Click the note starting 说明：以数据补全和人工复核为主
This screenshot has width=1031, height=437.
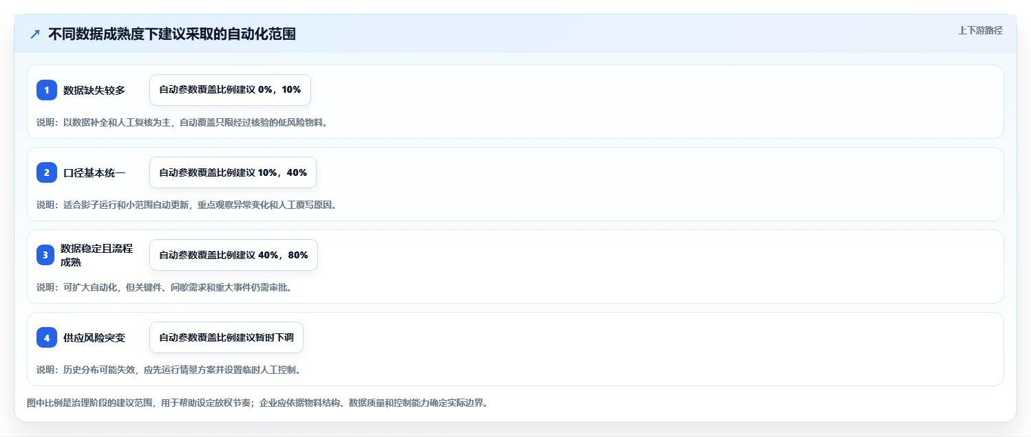coord(182,122)
